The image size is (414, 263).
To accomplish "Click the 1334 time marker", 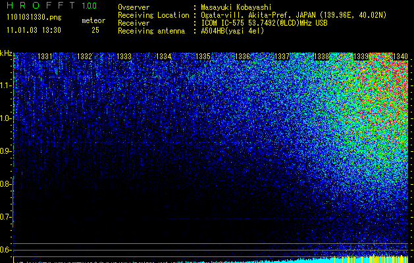I will (164, 57).
